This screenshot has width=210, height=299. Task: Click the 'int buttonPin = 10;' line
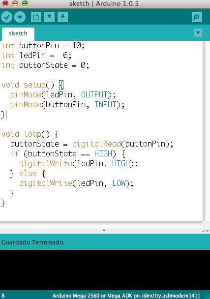pos(43,46)
